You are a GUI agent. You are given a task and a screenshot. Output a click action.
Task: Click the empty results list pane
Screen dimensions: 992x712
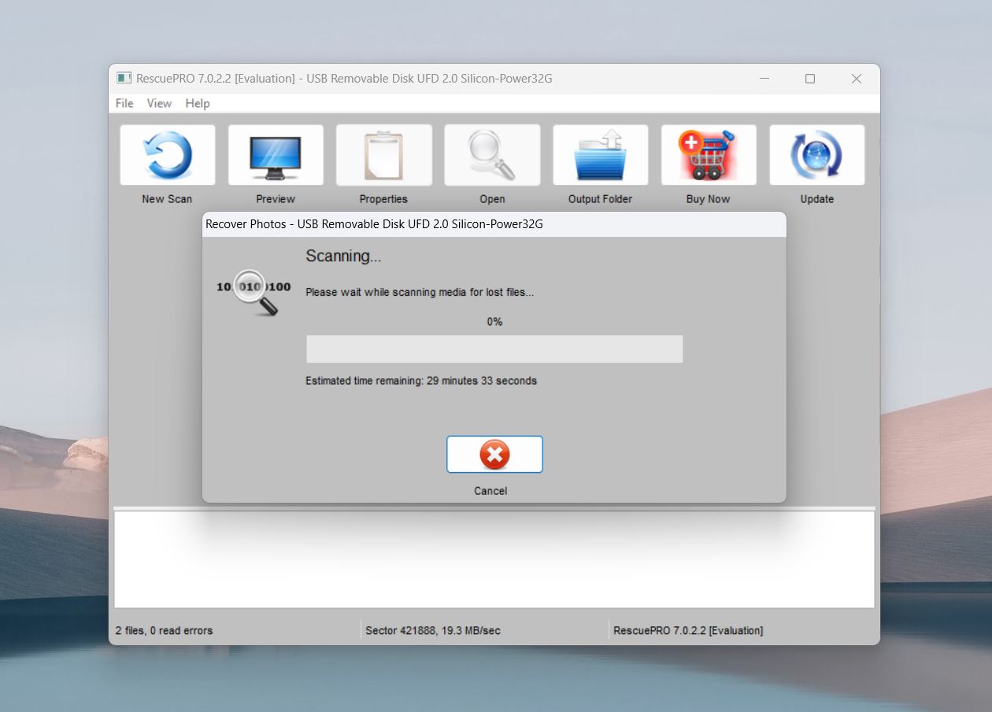click(494, 559)
